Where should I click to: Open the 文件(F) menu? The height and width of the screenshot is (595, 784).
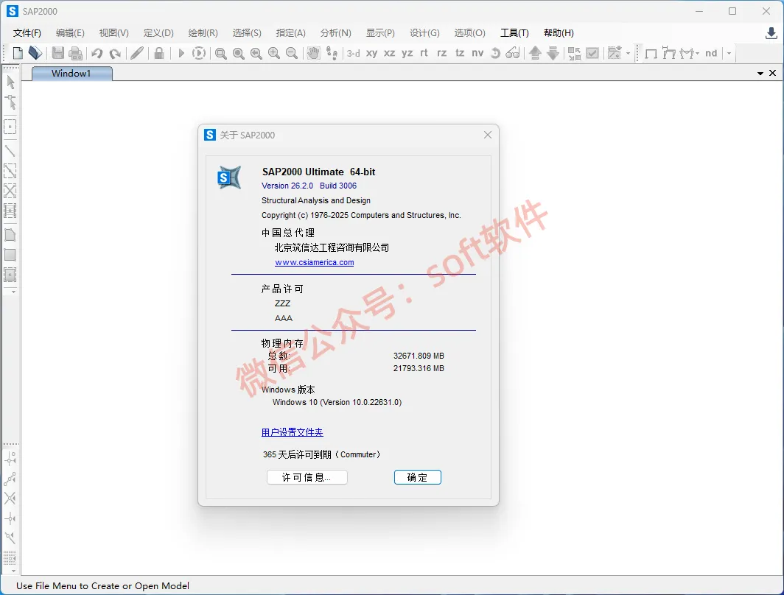(x=27, y=33)
